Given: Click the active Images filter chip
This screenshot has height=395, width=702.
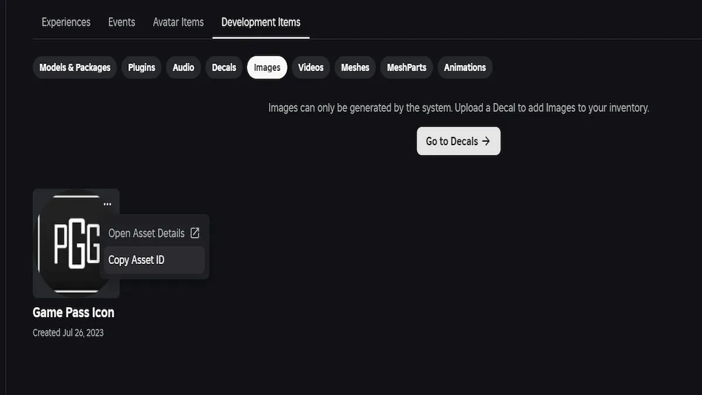Looking at the screenshot, I should tap(267, 67).
